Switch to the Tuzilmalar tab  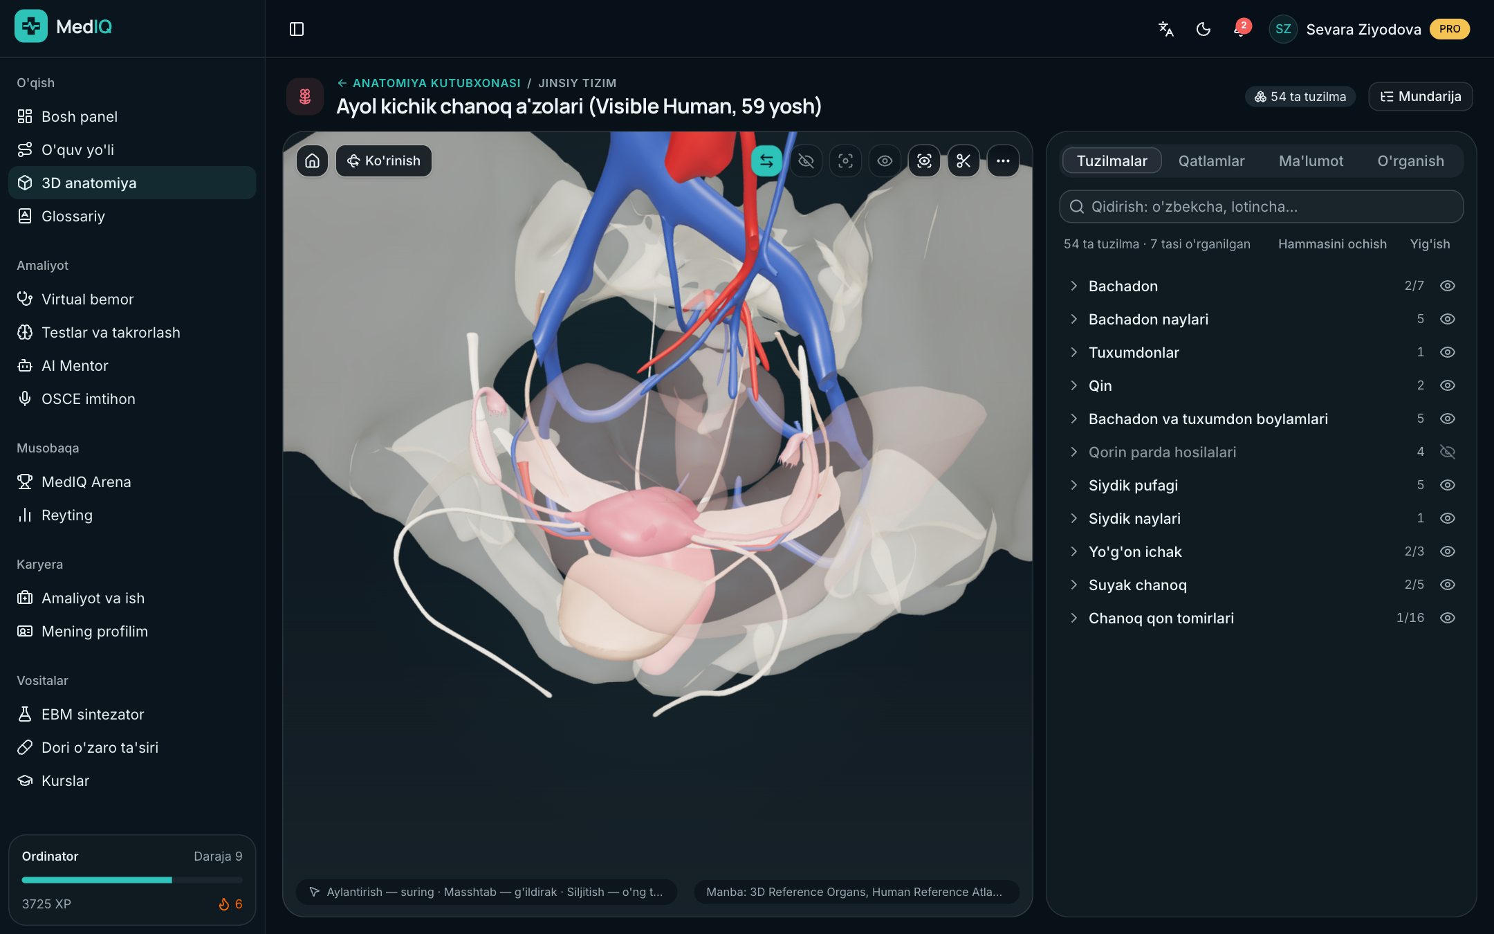pos(1112,161)
